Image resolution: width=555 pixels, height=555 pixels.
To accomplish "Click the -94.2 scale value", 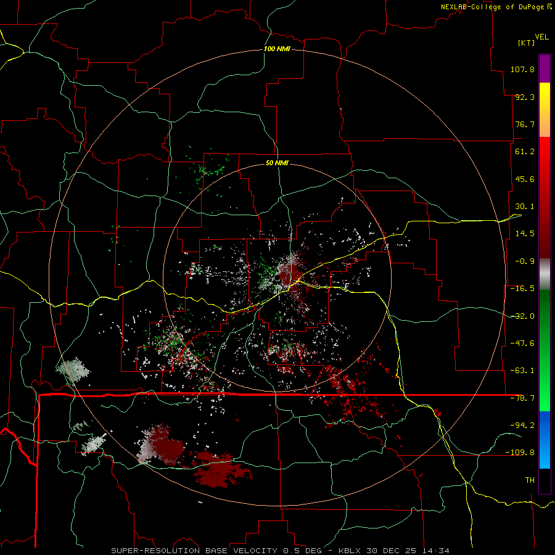I will coord(522,425).
